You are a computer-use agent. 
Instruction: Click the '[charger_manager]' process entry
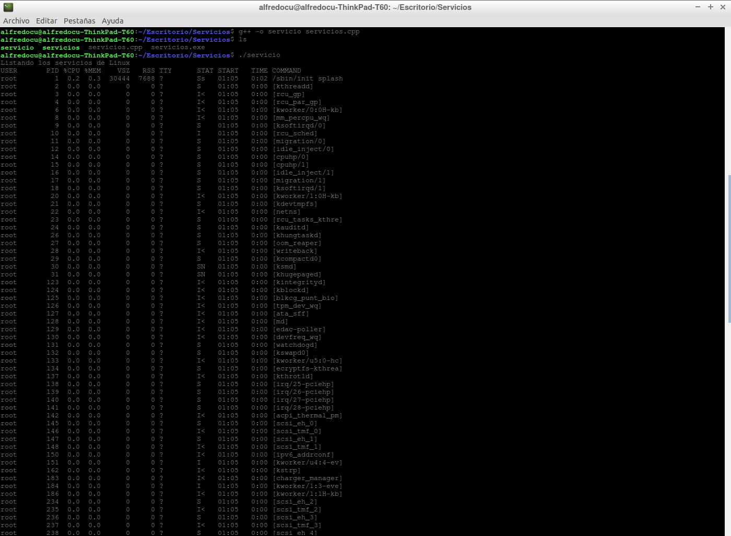point(308,479)
